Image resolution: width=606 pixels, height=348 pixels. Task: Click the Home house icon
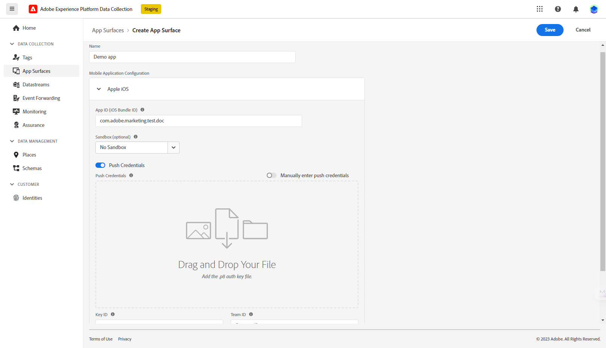[16, 28]
